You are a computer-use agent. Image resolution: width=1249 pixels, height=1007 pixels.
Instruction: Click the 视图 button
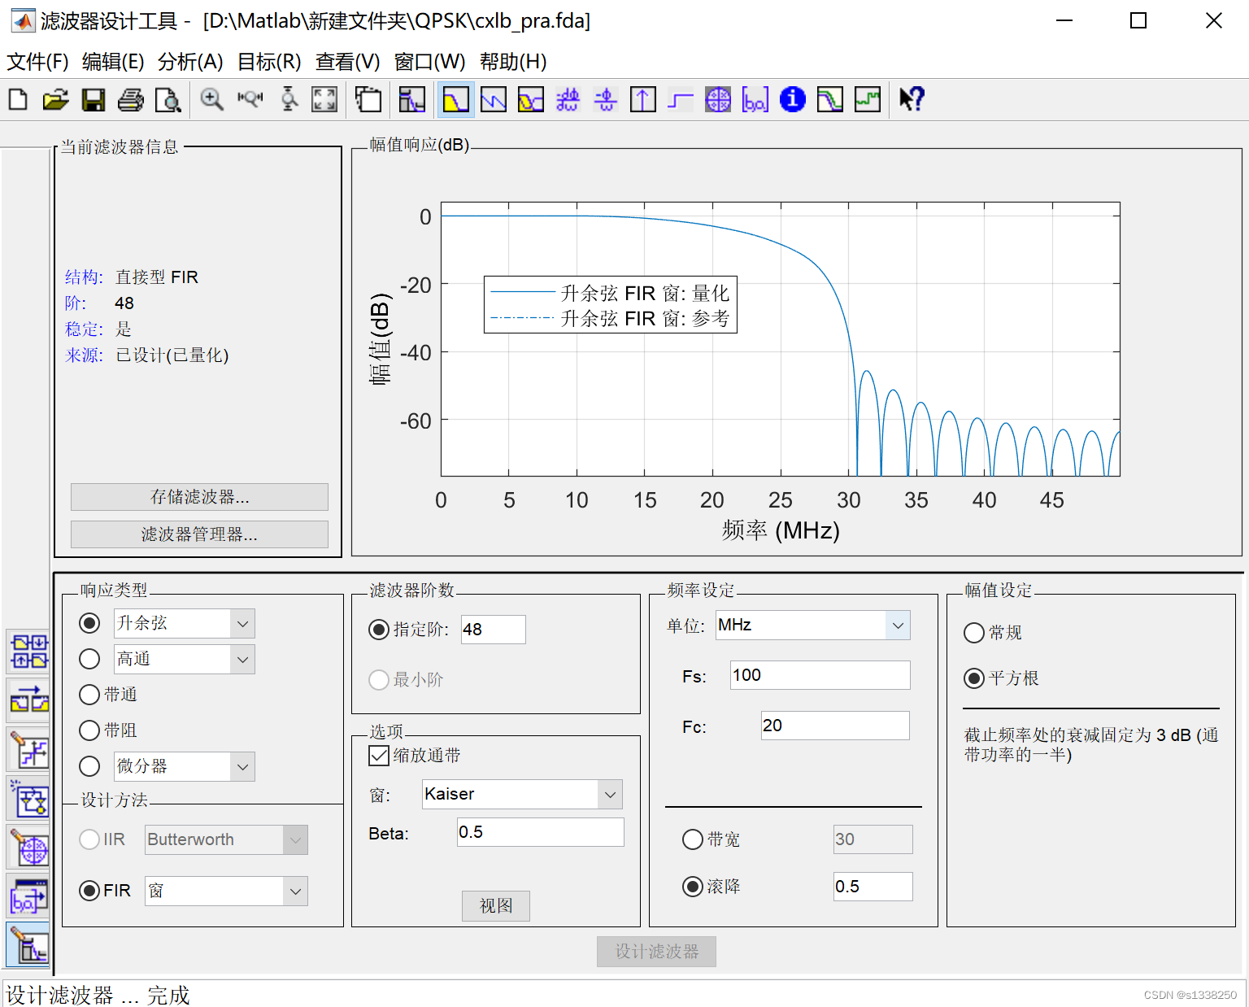tap(496, 906)
